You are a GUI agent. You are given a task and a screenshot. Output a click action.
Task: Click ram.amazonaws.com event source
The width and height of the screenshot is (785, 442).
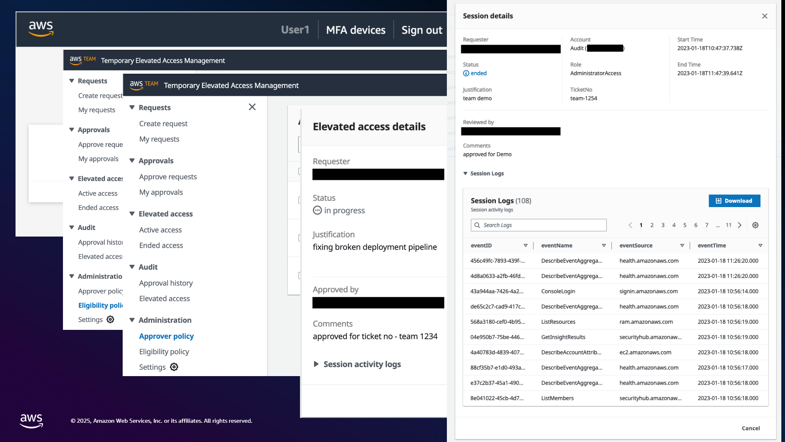click(646, 322)
